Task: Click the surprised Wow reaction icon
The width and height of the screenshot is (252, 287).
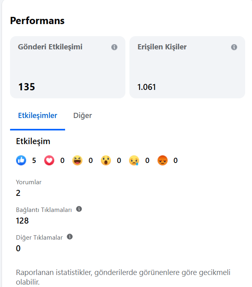Action: [106, 160]
